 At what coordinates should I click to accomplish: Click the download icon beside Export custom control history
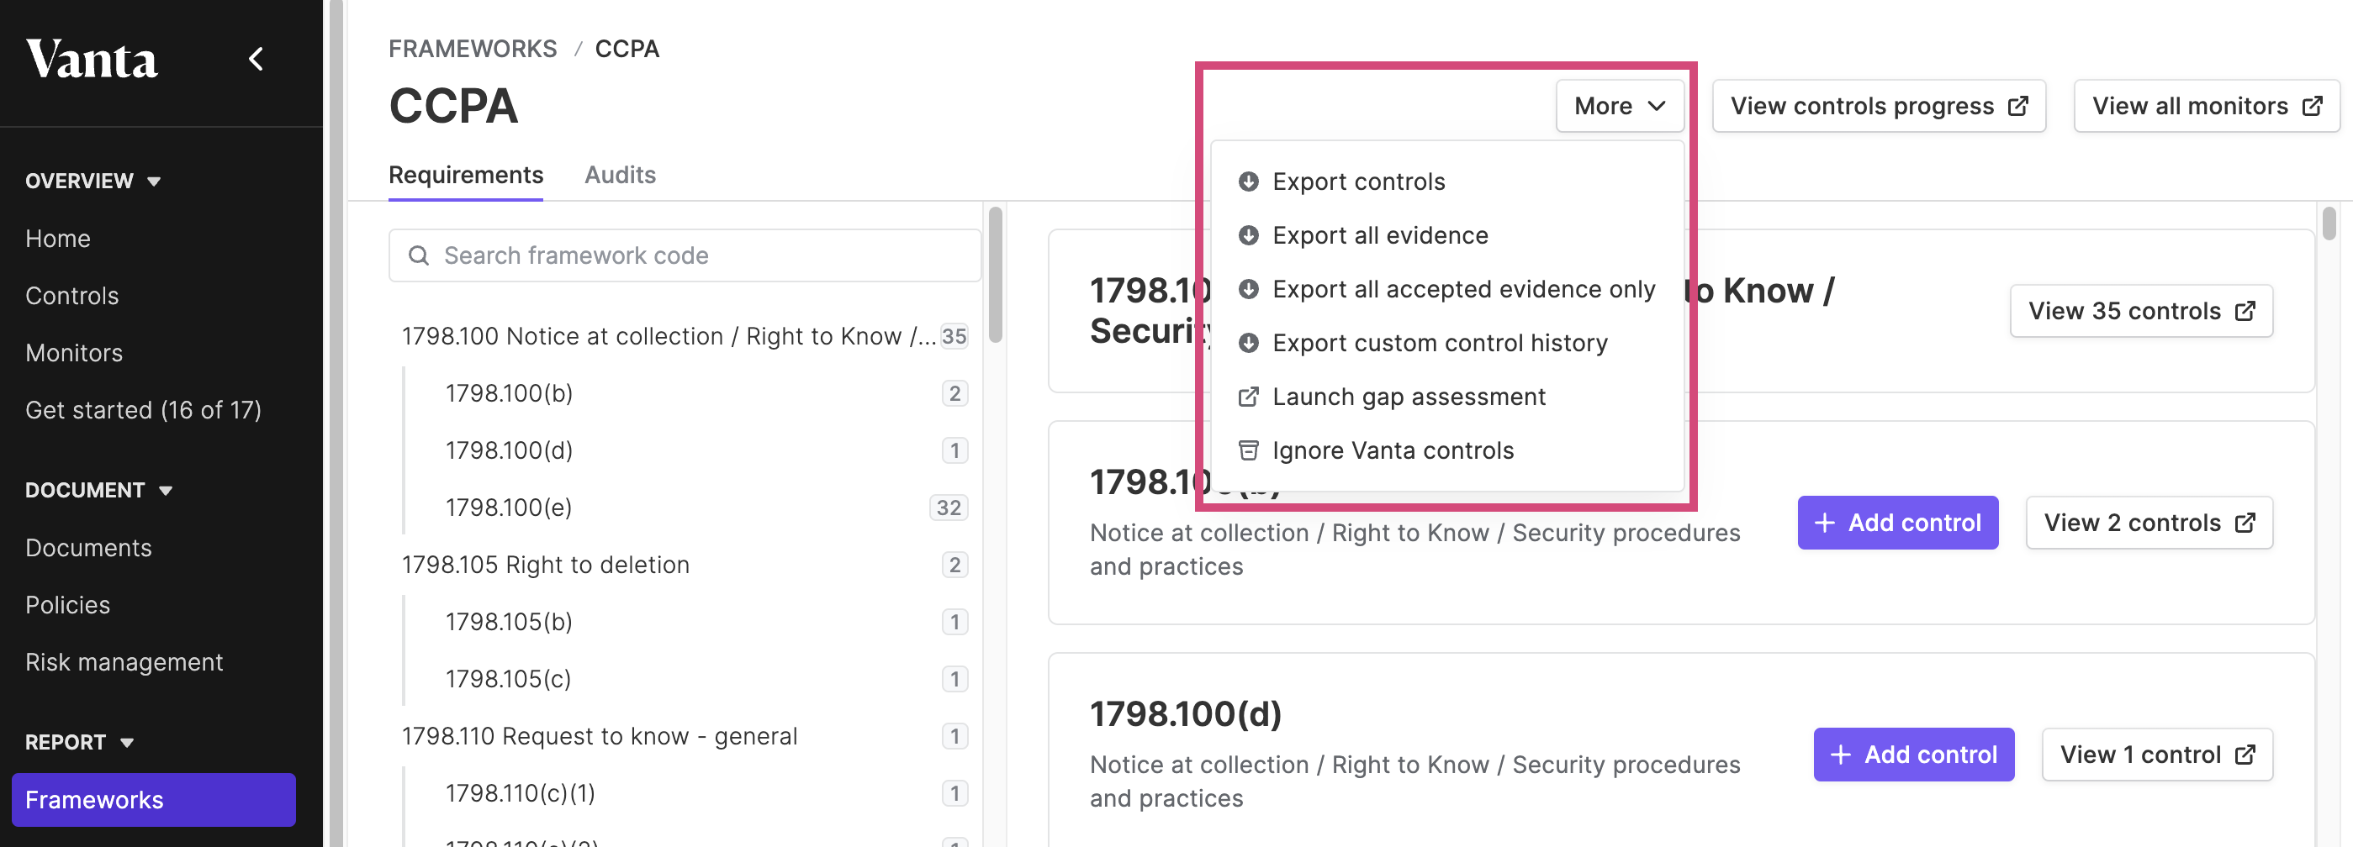pyautogui.click(x=1248, y=342)
